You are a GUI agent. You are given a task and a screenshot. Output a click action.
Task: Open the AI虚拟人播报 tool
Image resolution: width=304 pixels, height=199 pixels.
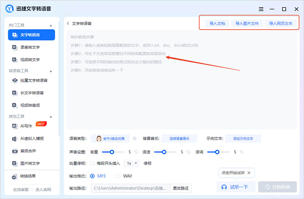point(31,139)
